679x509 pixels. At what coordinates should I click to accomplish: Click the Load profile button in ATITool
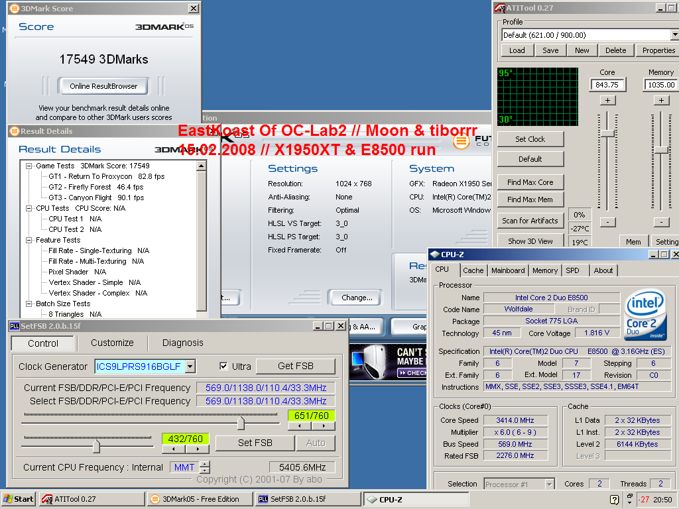coord(517,50)
